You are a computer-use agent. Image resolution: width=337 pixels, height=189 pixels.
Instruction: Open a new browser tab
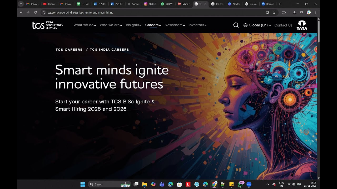(x=280, y=4)
